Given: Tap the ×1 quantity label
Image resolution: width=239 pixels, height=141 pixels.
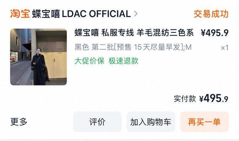Looking at the screenshot, I should click(x=224, y=48).
